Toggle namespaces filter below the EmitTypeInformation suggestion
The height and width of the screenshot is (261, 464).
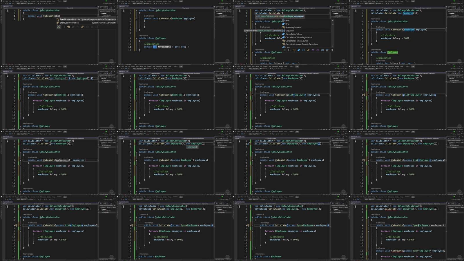tap(64, 27)
